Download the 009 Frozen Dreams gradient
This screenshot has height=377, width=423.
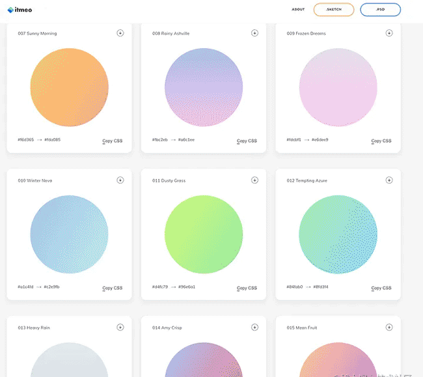click(389, 33)
